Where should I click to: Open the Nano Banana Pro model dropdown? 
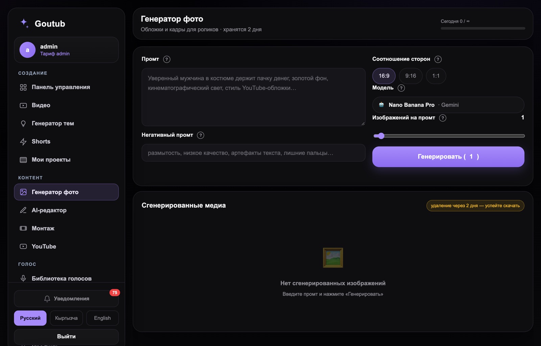coord(448,105)
